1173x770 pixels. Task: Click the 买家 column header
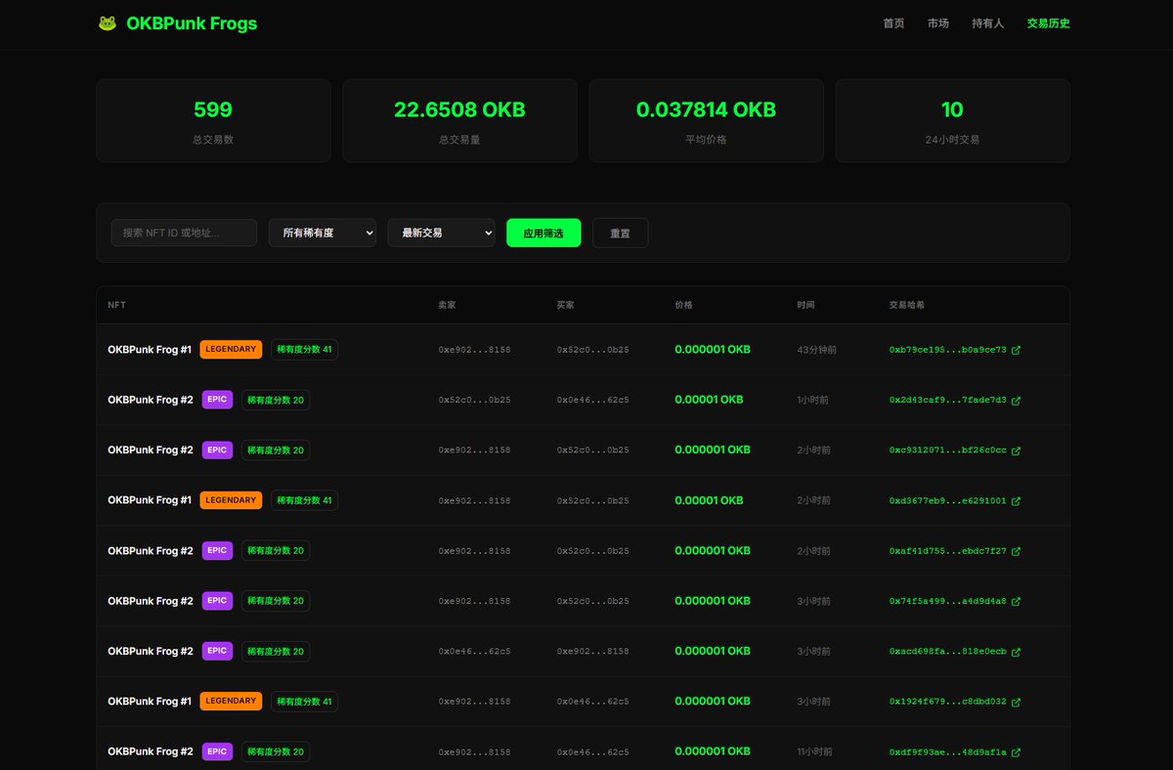pos(565,305)
